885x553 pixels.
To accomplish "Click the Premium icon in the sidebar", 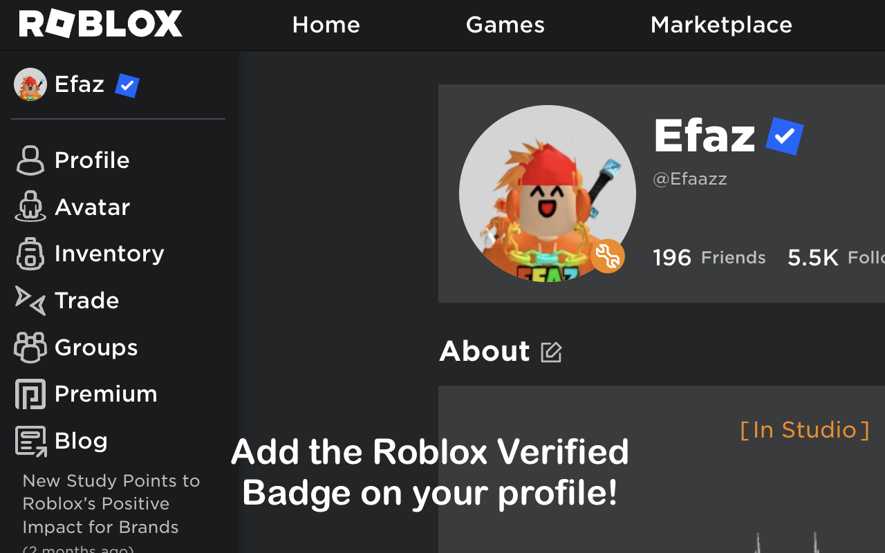I will pos(30,394).
